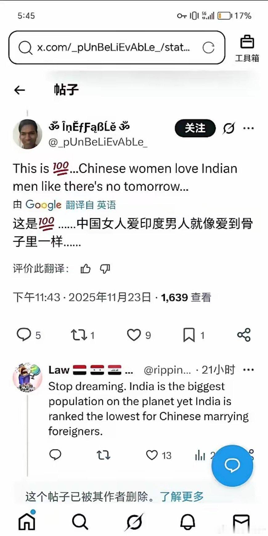Reload page using the refresh icon
Image resolution: width=268 pixels, height=536 pixels.
pyautogui.click(x=209, y=47)
